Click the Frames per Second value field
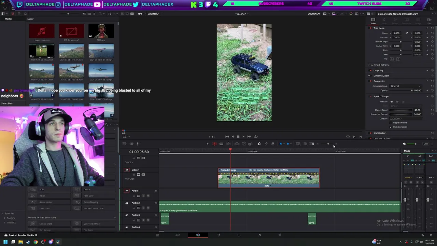Viewport: 437px width, 246px height. (x=418, y=114)
